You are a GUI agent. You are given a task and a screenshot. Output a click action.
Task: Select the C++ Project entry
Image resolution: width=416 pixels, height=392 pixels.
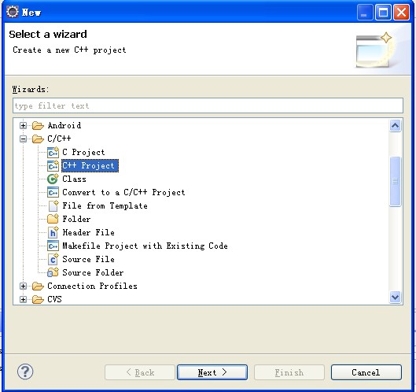[90, 166]
